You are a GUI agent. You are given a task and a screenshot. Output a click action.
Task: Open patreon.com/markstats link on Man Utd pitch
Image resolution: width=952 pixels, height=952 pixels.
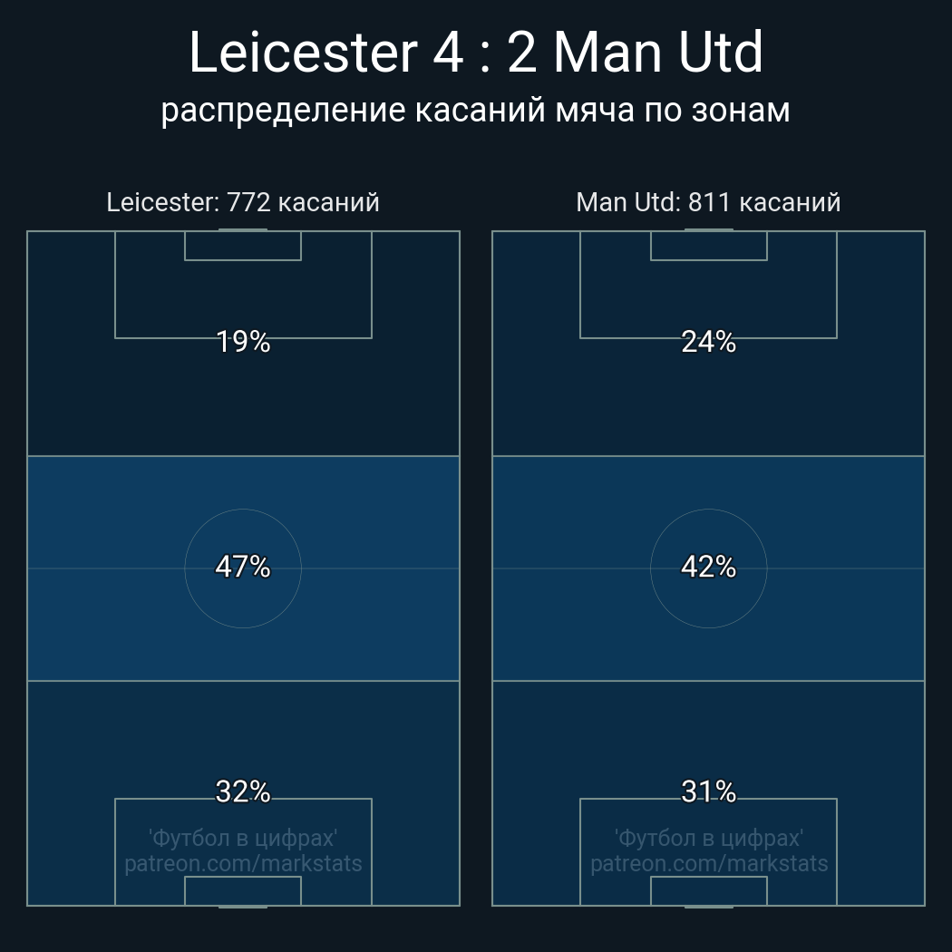click(709, 863)
